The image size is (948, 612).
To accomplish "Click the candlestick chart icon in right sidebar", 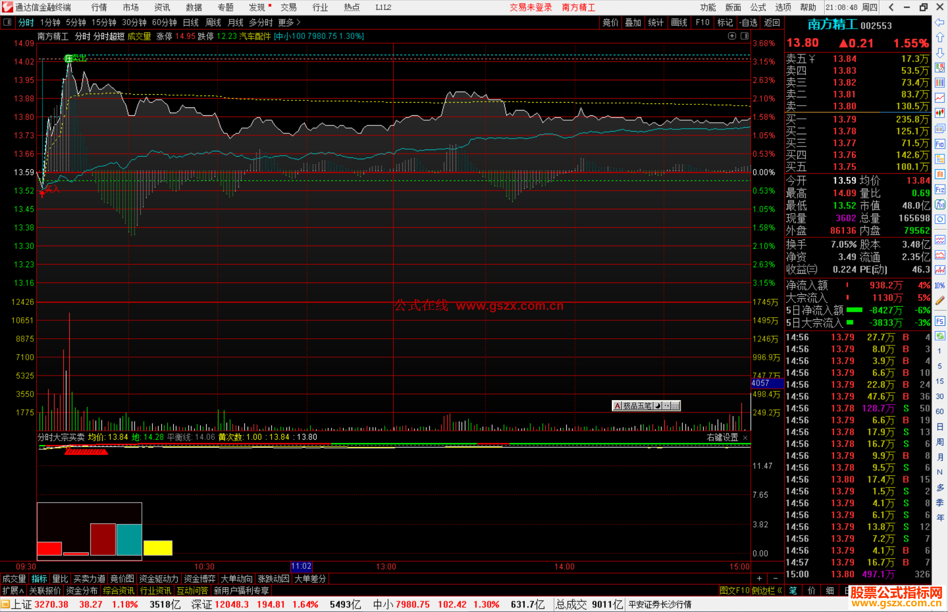I will [940, 113].
